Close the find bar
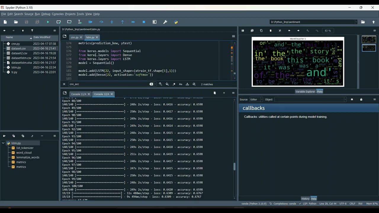The image size is (379, 213). (x=64, y=84)
